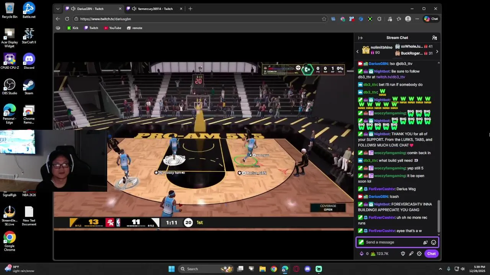Open Discord from the taskbar
490x275 pixels.
[307, 269]
